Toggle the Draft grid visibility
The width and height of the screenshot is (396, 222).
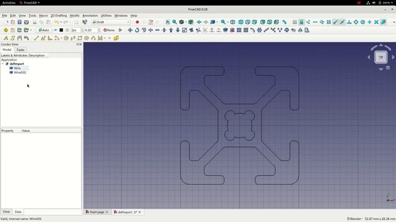295,22
